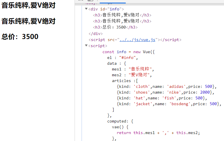The height and width of the screenshot is (141, 224).
Task: Select the script src vue.js element row
Action: (x=135, y=40)
